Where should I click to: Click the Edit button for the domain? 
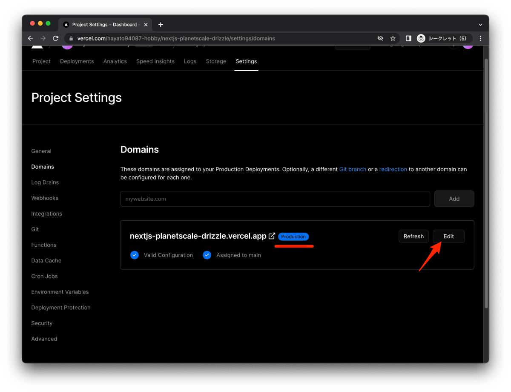click(448, 236)
